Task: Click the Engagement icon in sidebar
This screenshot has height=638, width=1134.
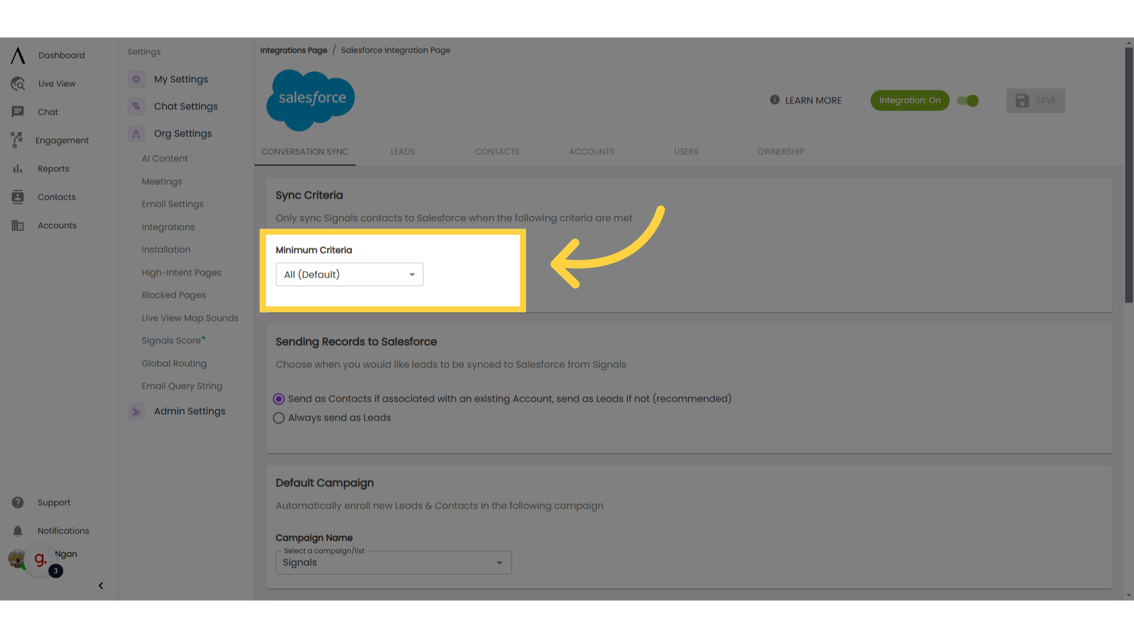Action: click(17, 140)
